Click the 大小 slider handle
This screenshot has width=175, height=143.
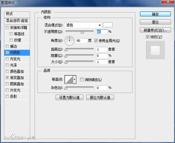[66, 62]
